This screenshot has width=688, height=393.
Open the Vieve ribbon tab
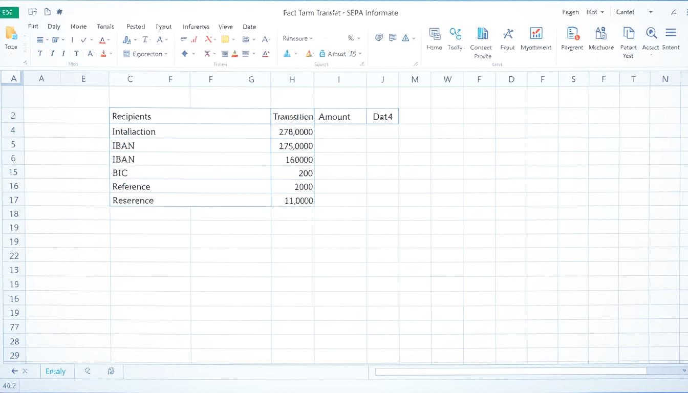(x=225, y=27)
